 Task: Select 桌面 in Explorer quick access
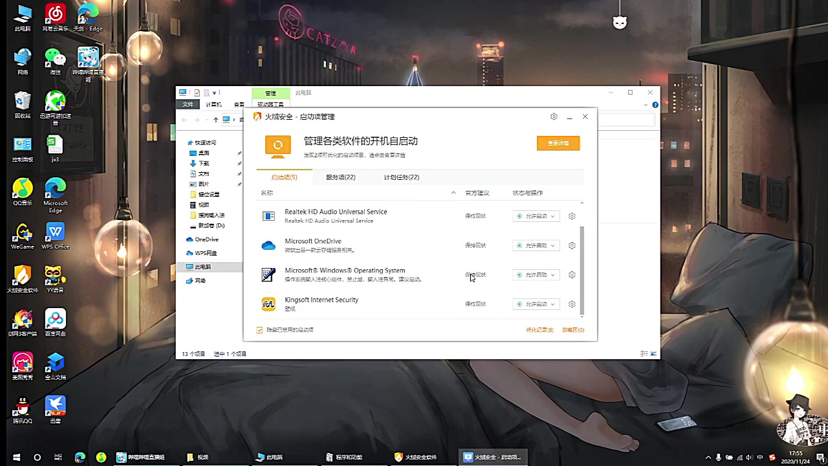tap(204, 153)
